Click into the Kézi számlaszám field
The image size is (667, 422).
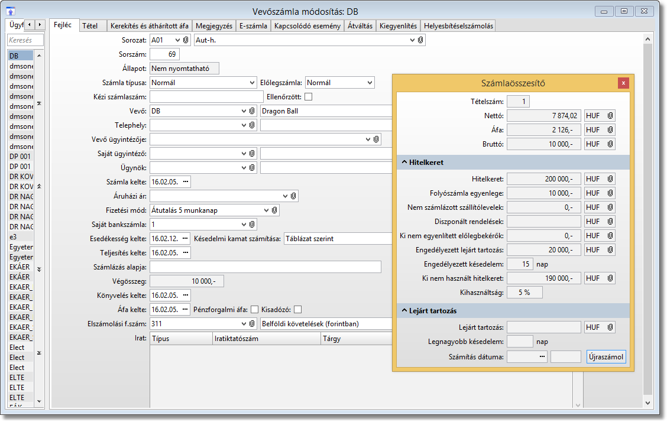click(206, 97)
